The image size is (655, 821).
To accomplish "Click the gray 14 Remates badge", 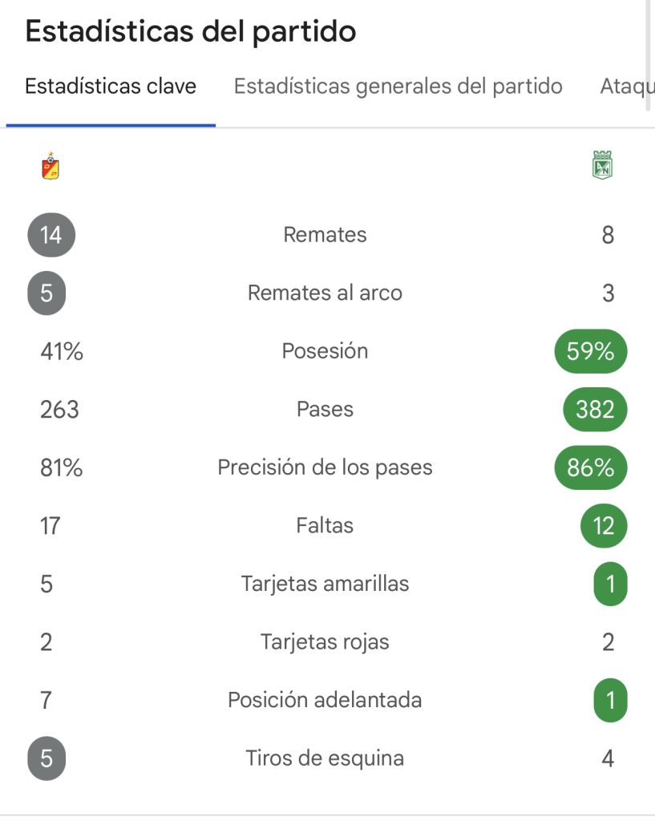I will 51,235.
